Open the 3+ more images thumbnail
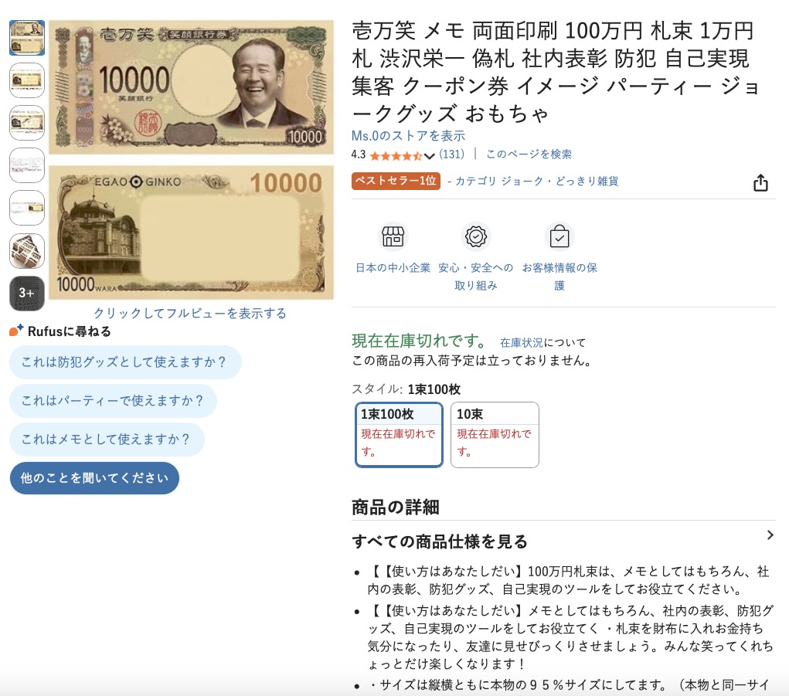Screen dimensions: 789x696 click(27, 294)
